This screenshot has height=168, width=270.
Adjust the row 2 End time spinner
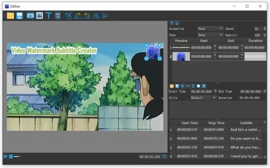click(242, 57)
